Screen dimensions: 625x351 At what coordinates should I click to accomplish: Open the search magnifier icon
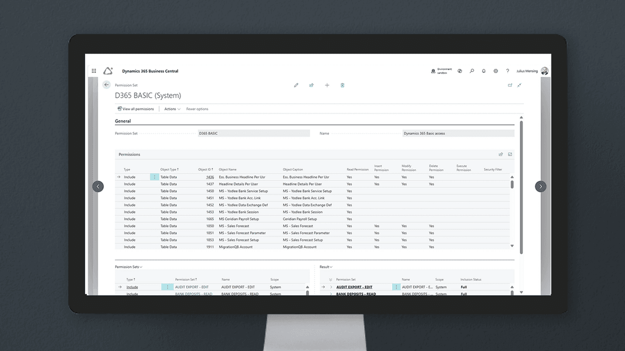472,71
